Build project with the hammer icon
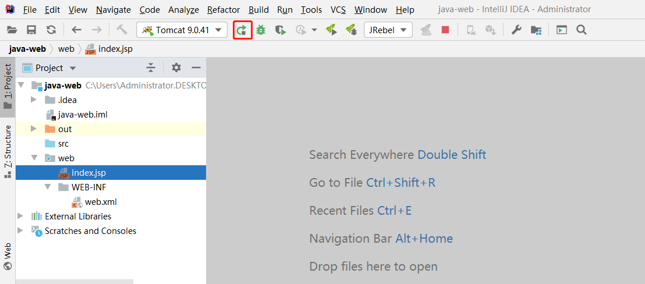Viewport: 645px width, 284px height. [x=122, y=30]
